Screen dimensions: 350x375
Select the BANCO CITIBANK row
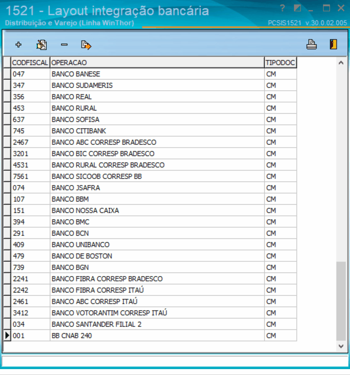(x=150, y=131)
